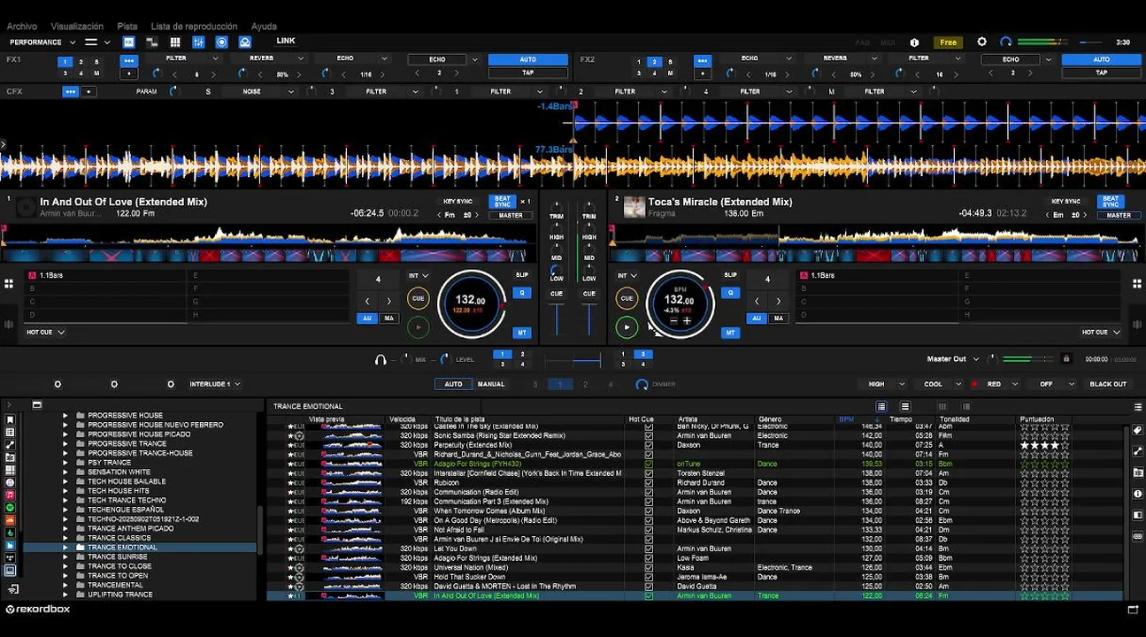The width and height of the screenshot is (1146, 637).
Task: Click the CUE button on deck 1
Action: (x=419, y=298)
